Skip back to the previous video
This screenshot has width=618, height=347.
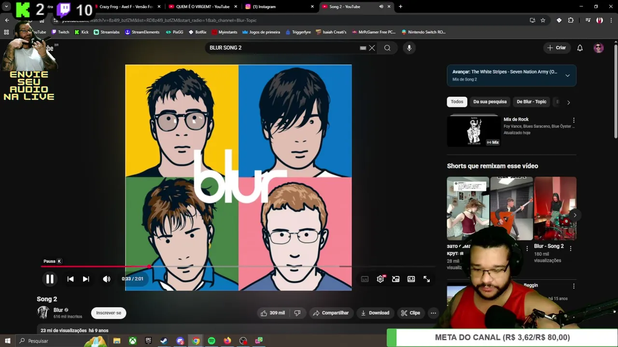pos(70,279)
